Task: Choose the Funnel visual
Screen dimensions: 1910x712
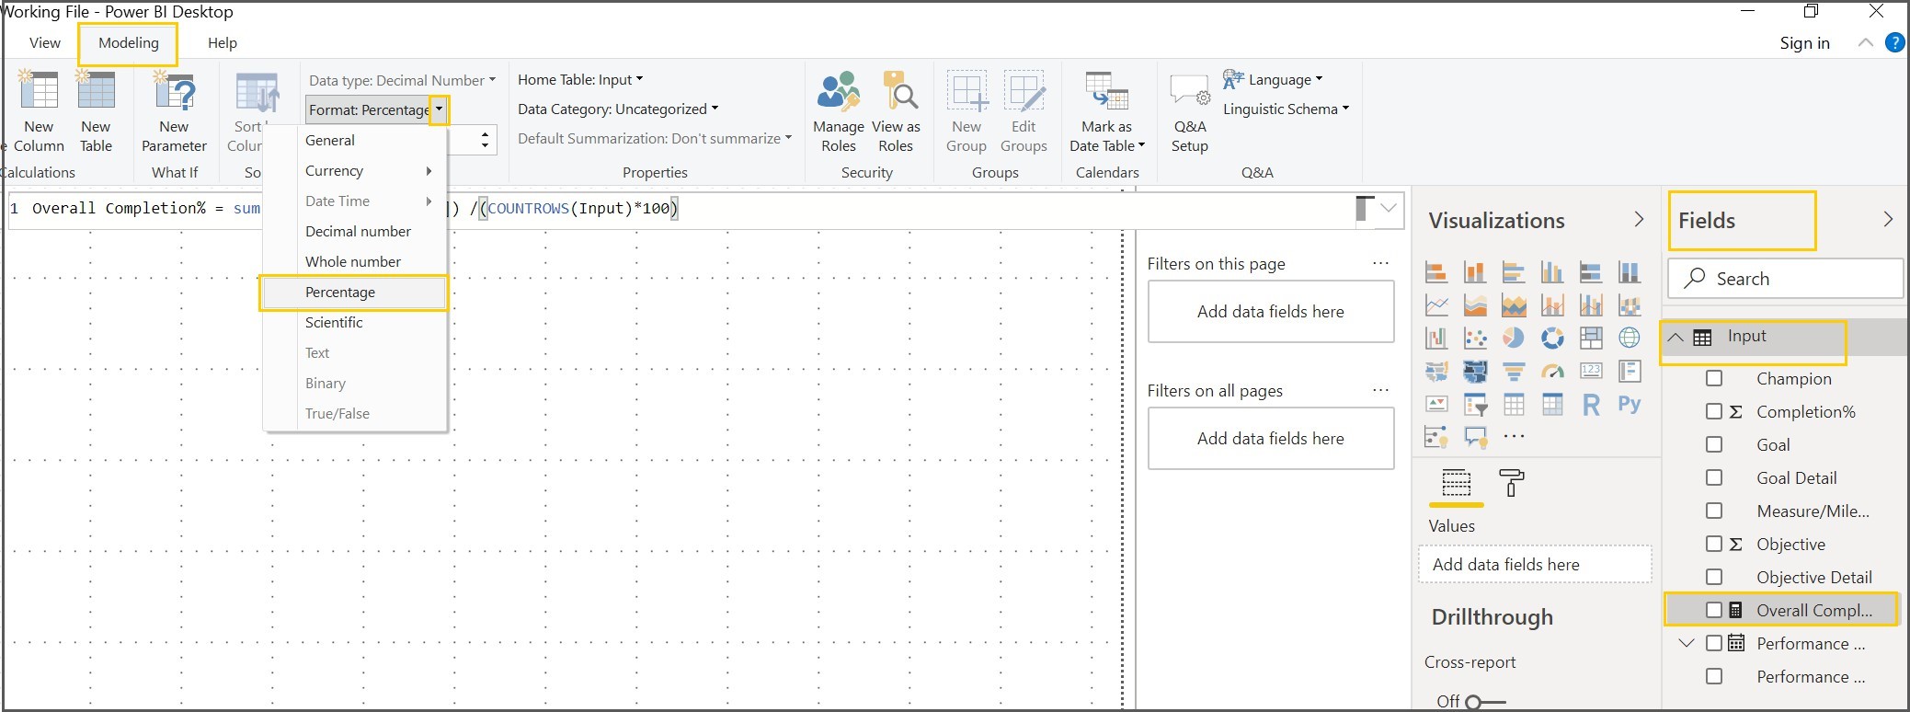Action: pos(1514,372)
